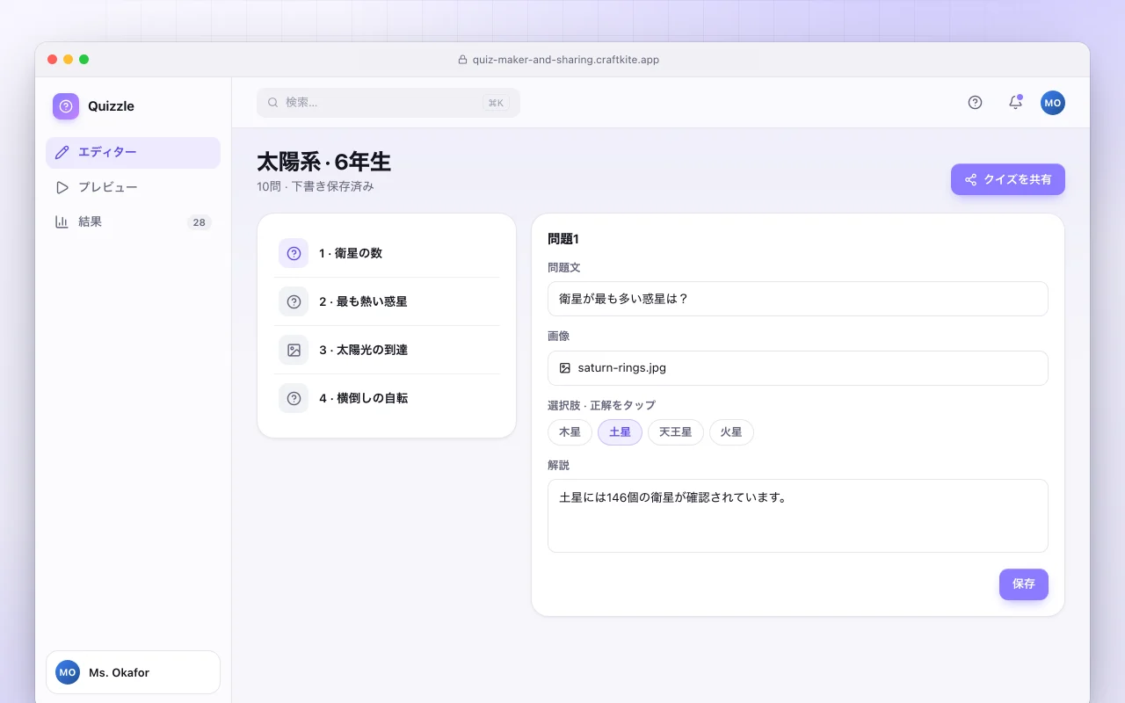Open notifications bell
Viewport: 1125px width, 703px height.
[x=1015, y=103]
